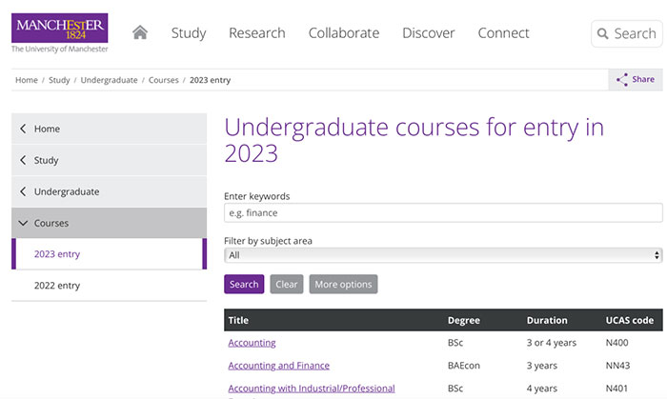
Task: Click the back chevron beside Undergraduate in sidebar
Action: pos(23,192)
